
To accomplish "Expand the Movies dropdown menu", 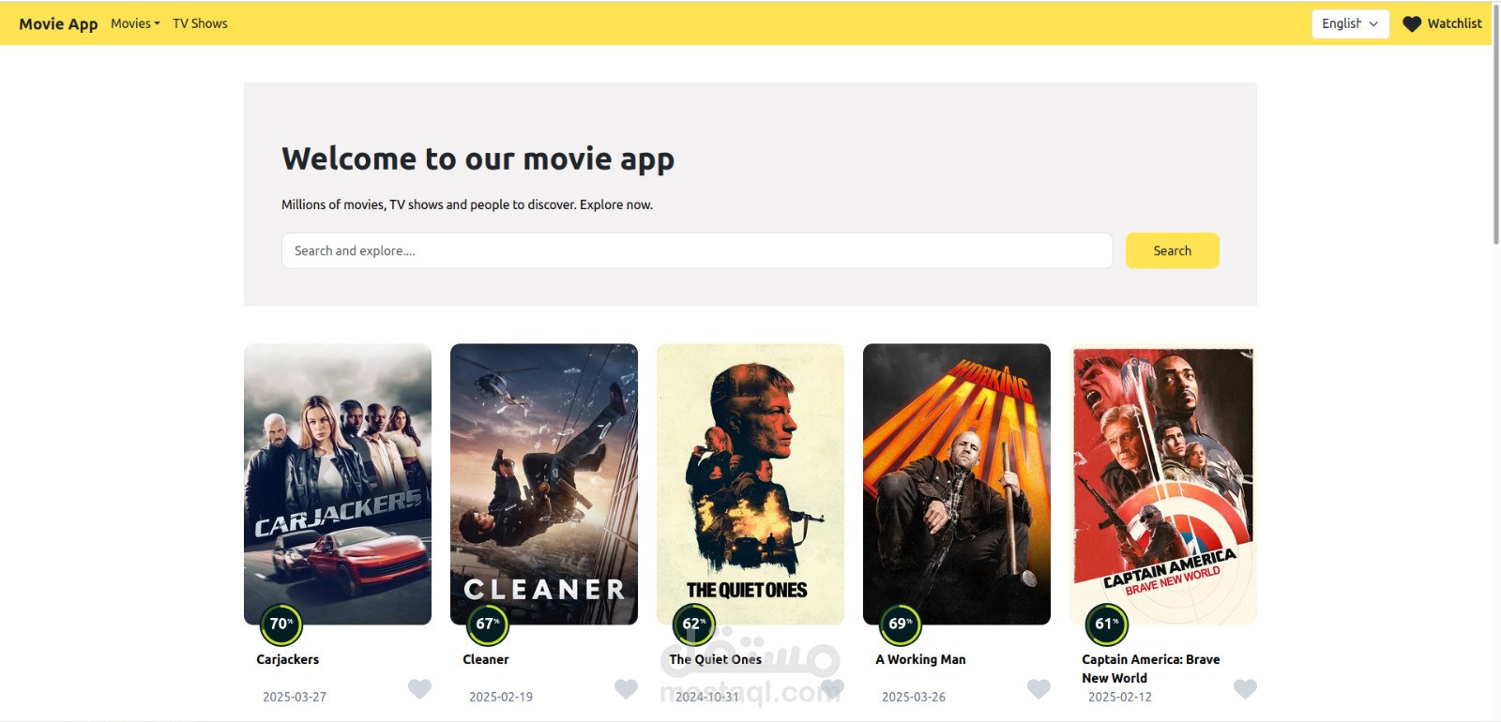I will click(135, 23).
